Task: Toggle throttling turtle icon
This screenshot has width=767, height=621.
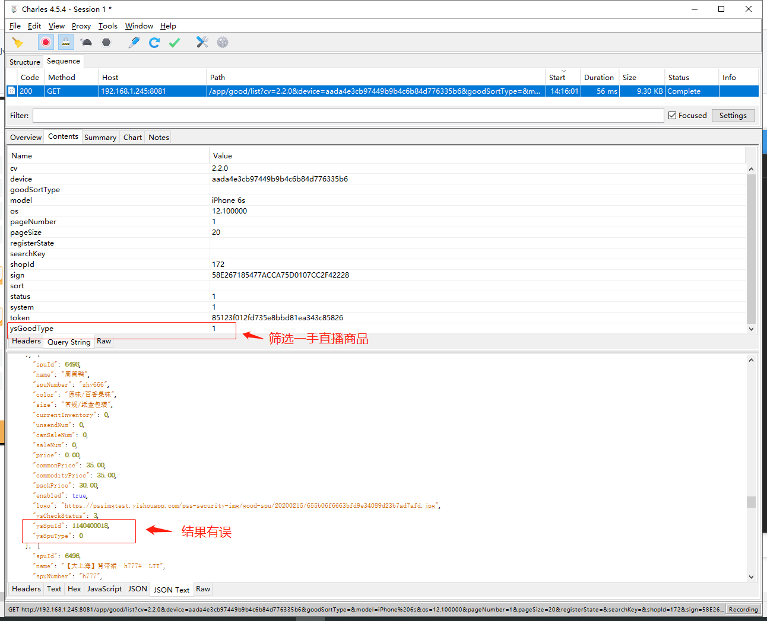Action: [x=87, y=42]
